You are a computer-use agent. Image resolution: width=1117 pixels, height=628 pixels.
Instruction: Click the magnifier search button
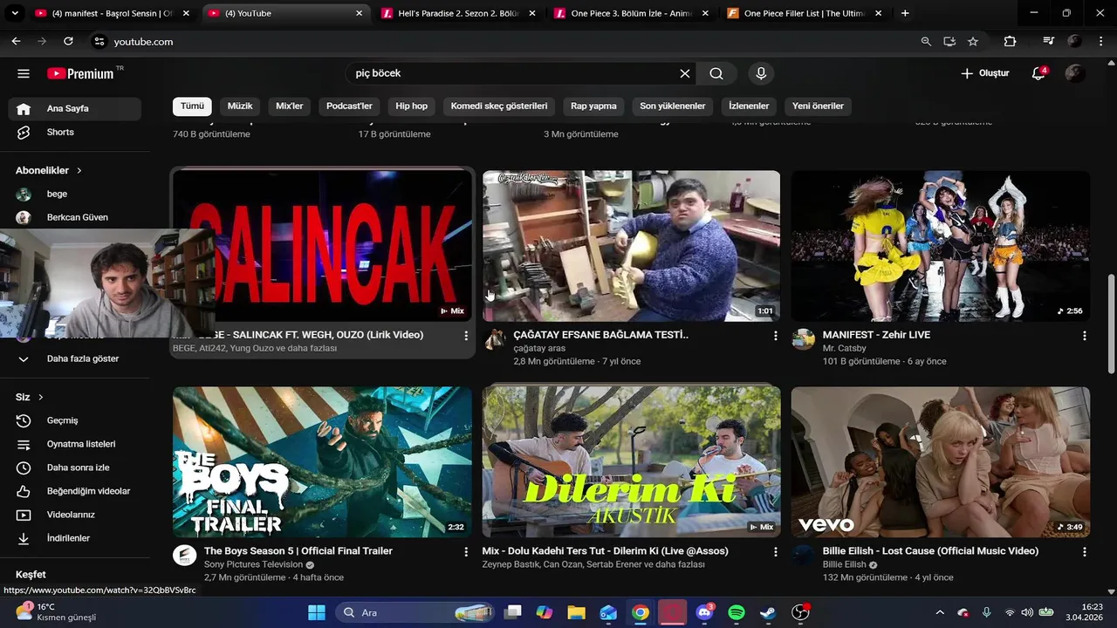click(716, 74)
